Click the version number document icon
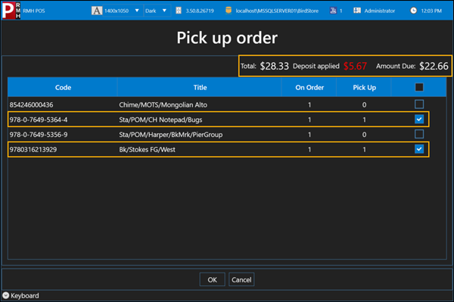The width and height of the screenshot is (454, 302). click(x=179, y=11)
